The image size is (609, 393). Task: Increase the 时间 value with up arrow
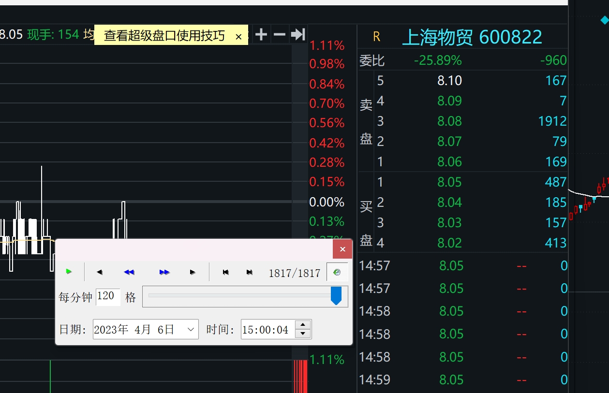(x=303, y=325)
